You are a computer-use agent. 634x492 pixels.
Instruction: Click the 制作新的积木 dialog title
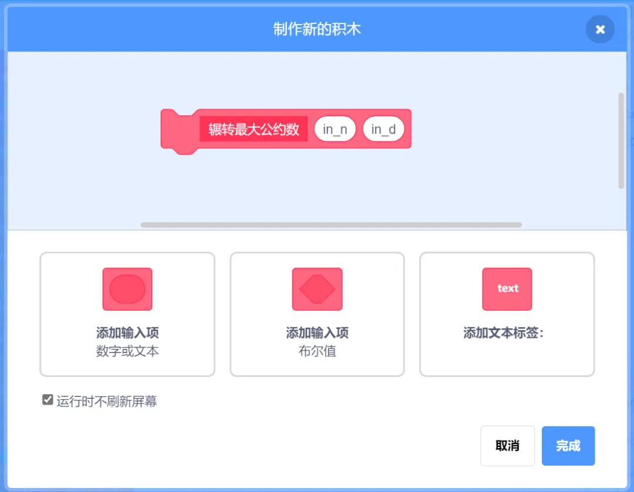316,29
